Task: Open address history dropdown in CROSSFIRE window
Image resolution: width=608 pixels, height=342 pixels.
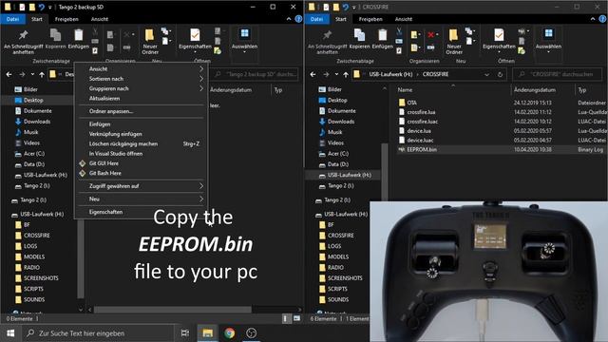Action: 486,74
